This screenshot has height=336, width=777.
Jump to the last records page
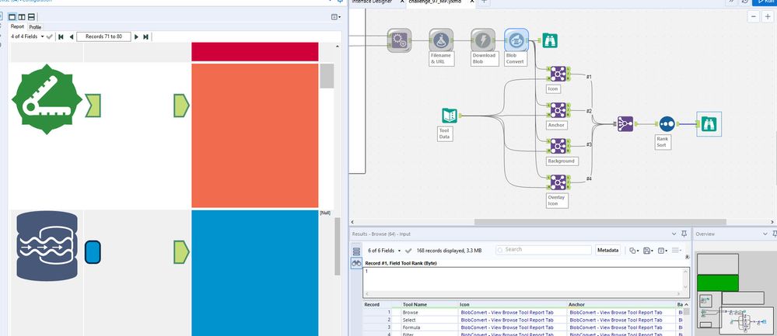coord(145,36)
